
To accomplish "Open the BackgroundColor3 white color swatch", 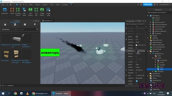I will (136, 45).
